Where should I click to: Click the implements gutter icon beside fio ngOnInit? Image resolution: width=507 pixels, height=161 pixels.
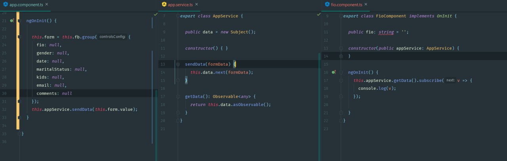click(x=334, y=72)
